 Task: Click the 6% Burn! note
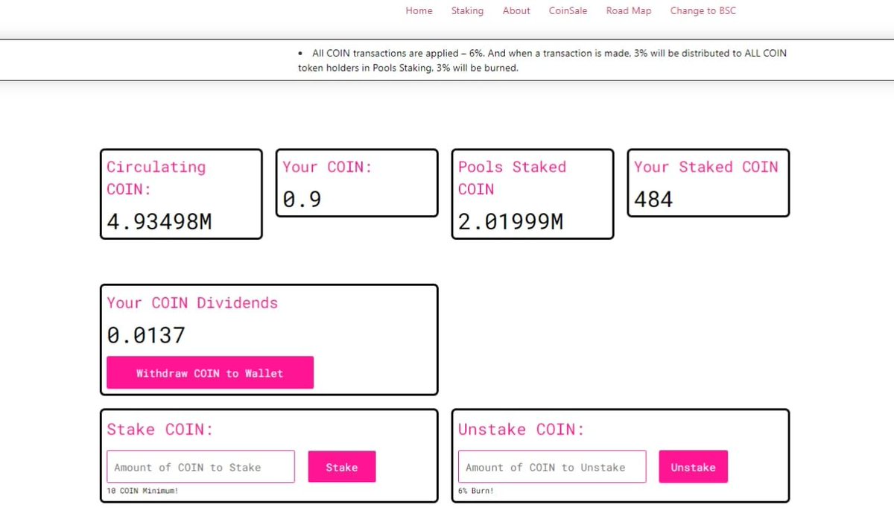(476, 491)
